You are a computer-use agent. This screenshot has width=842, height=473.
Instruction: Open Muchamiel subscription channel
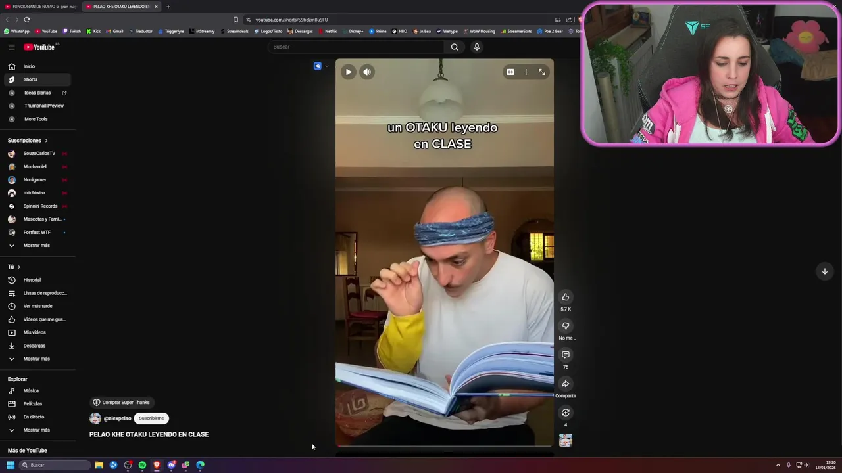coord(37,167)
